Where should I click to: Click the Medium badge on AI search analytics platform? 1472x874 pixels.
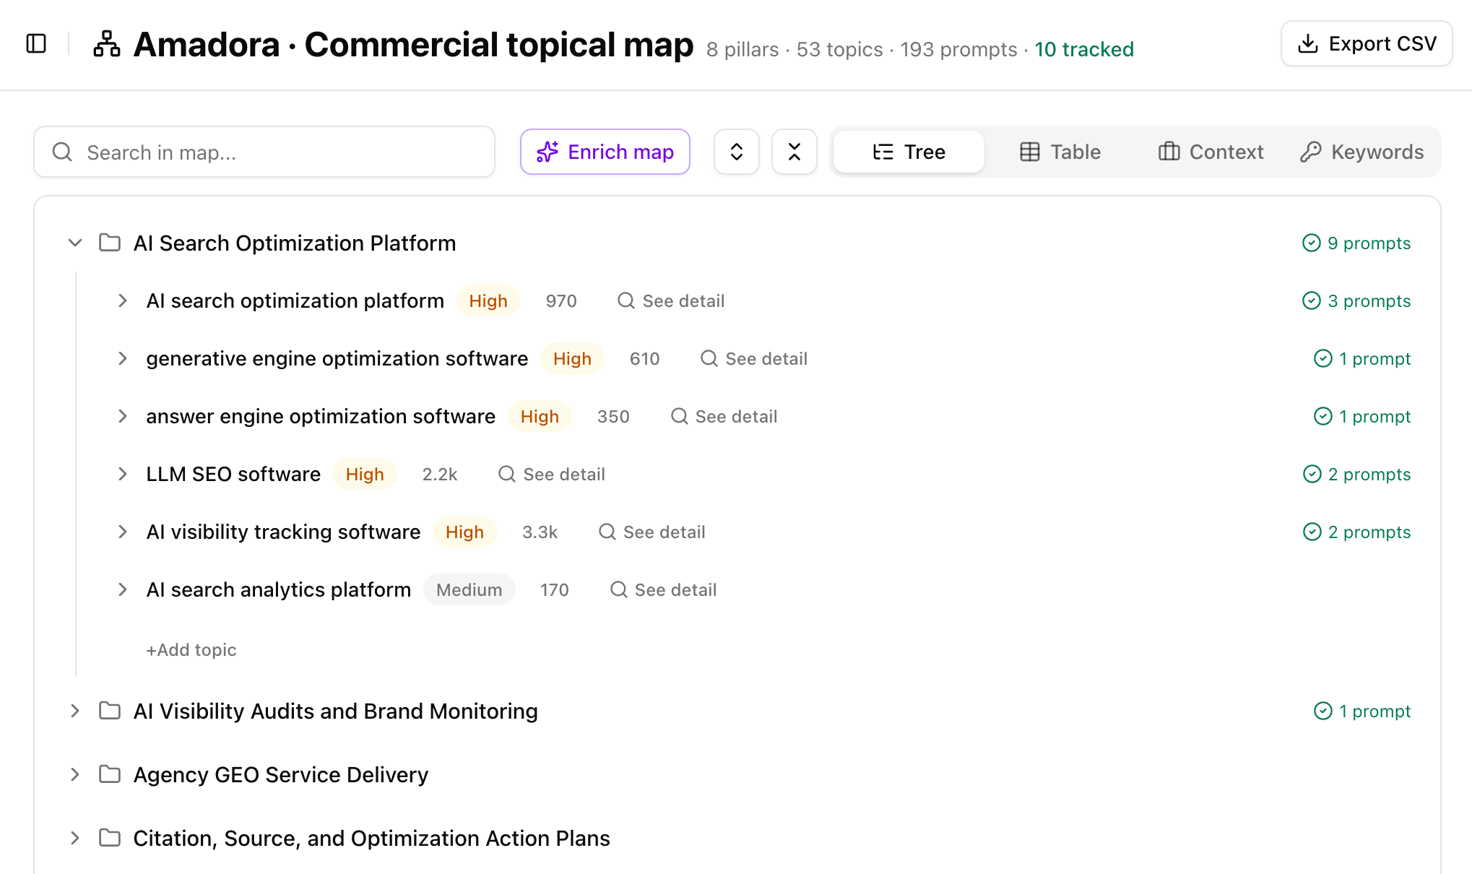tap(469, 589)
